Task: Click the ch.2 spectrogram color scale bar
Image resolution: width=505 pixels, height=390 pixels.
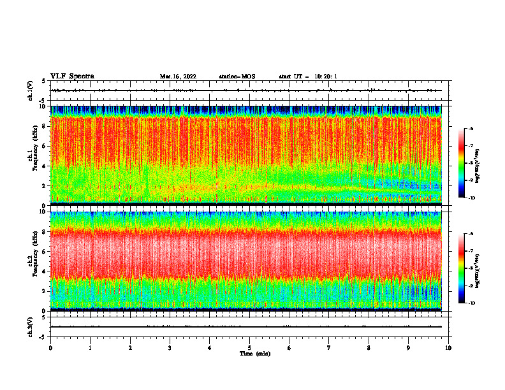Action: click(461, 268)
